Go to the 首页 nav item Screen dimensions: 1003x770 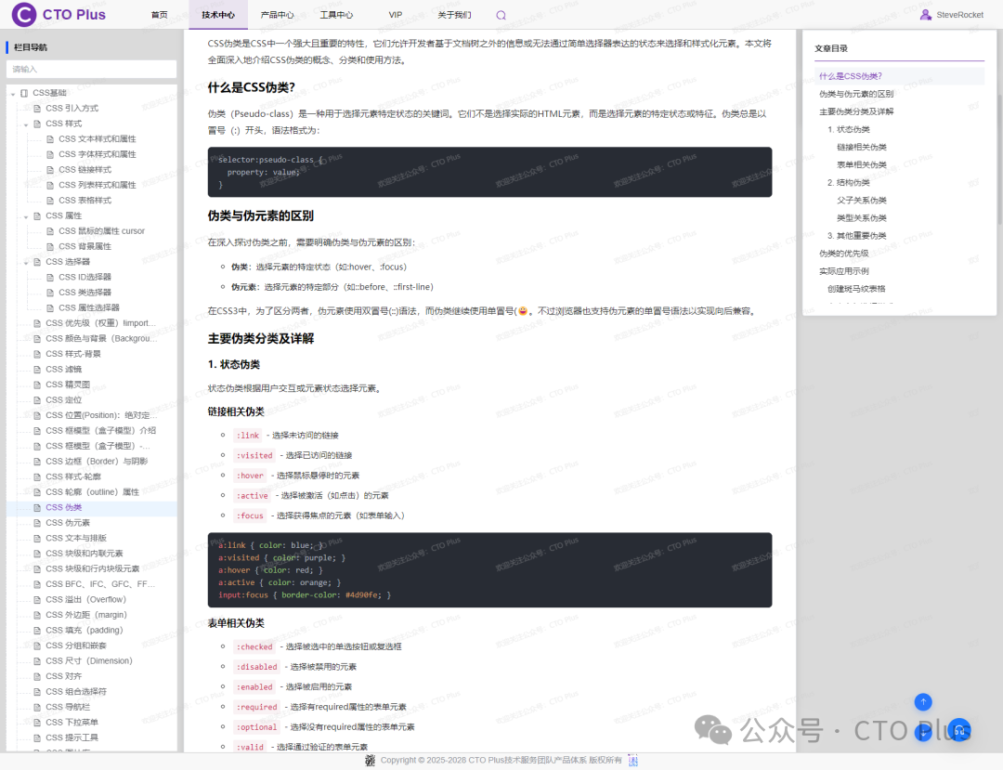160,15
